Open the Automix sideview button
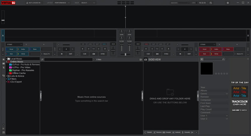251x136 pixels. pos(176,132)
